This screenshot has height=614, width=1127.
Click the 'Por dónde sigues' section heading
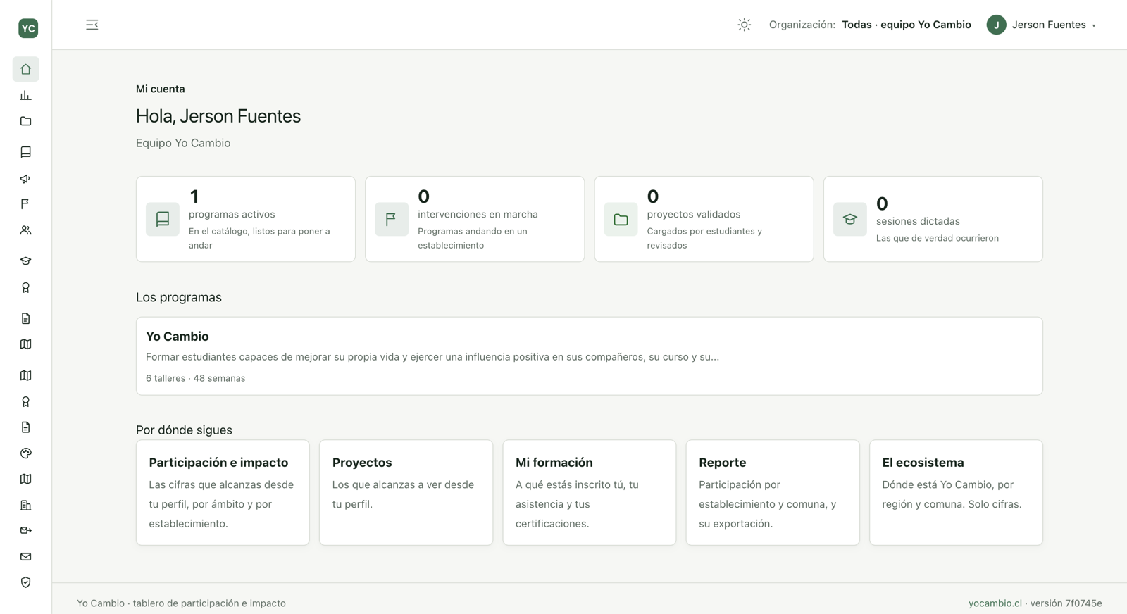pos(184,430)
